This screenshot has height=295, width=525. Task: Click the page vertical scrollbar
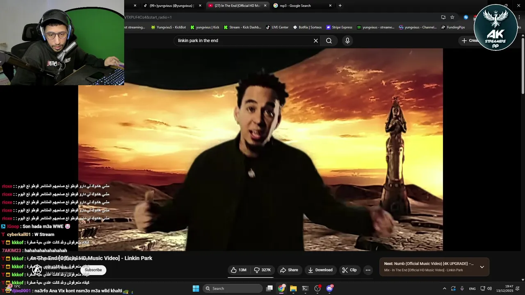523,66
